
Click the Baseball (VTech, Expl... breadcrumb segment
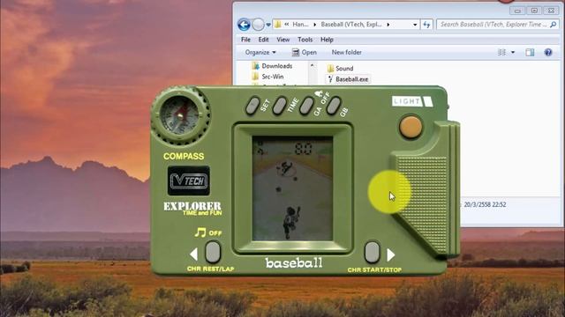(351, 25)
